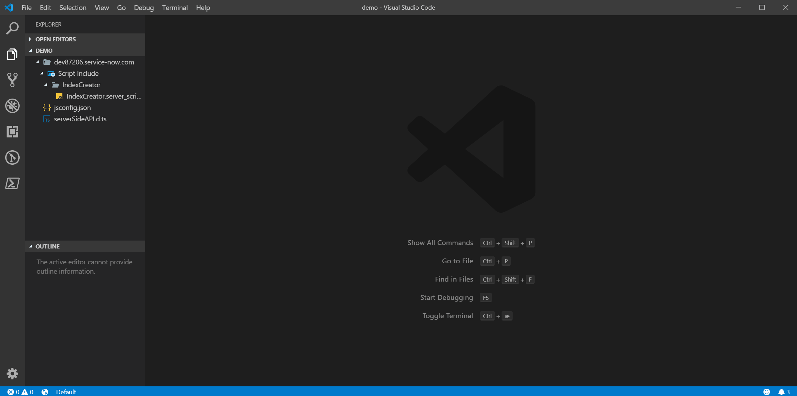Collapse the dev87206.service-now.com folder
The image size is (797, 396).
pos(94,62)
